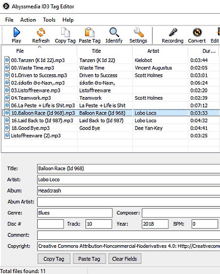Click file icon of 04.Teamwork.mp3

point(7,98)
